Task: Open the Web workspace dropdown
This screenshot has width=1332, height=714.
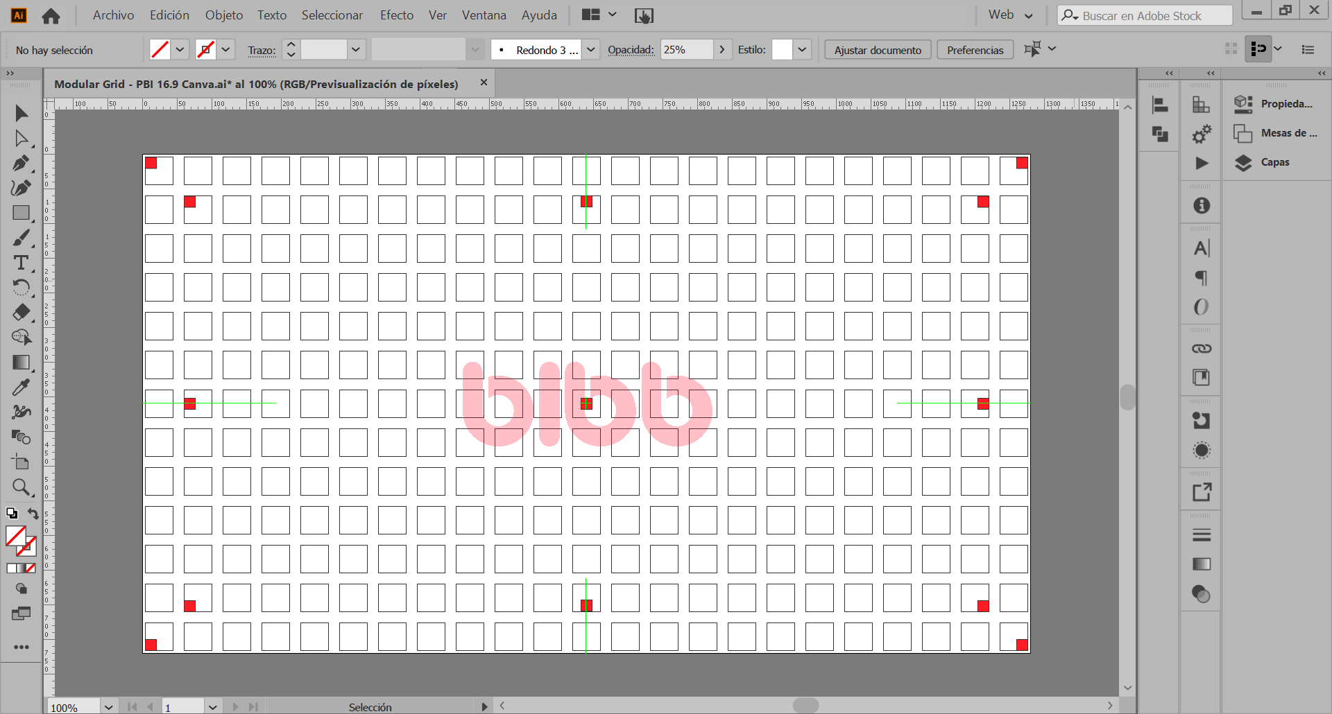Action: click(1010, 15)
